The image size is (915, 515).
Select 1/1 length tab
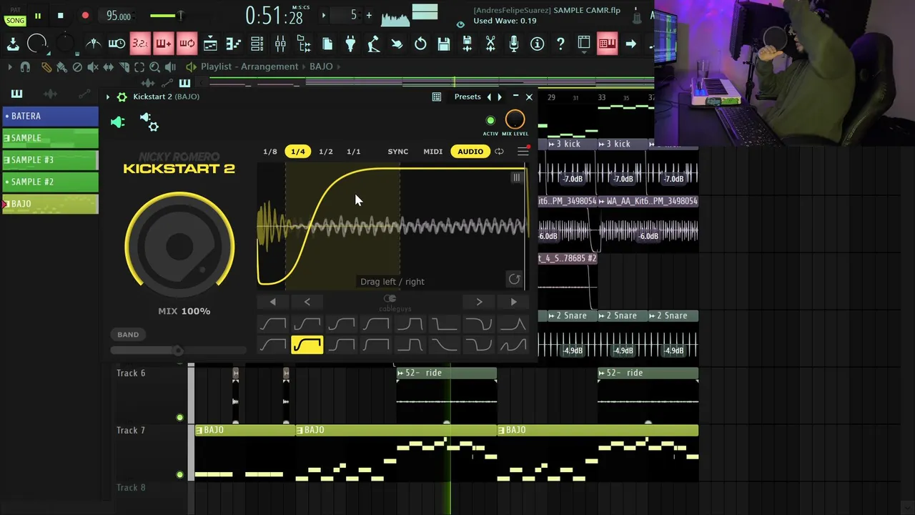click(x=354, y=152)
